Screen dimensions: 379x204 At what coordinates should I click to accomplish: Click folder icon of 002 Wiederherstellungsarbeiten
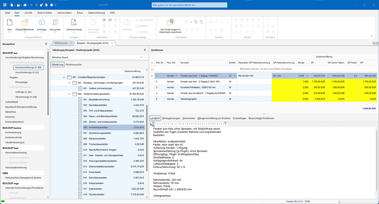point(75,94)
